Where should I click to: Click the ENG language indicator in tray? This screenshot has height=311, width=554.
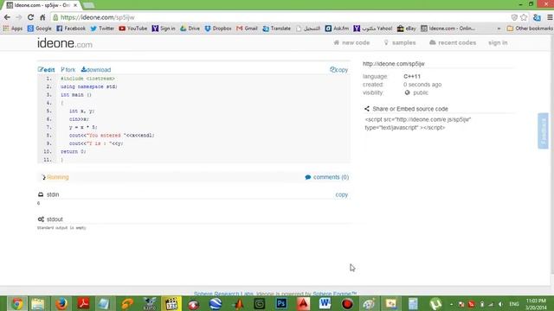[513, 304]
